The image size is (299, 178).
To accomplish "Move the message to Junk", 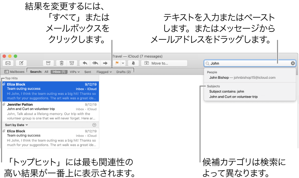I will pyautogui.click(x=72, y=63).
